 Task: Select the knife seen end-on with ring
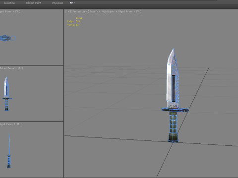tap(8, 38)
